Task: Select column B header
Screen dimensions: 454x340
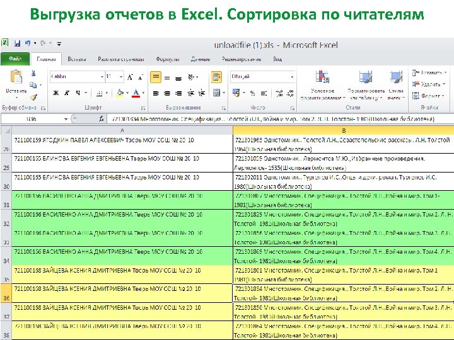Action: point(344,131)
